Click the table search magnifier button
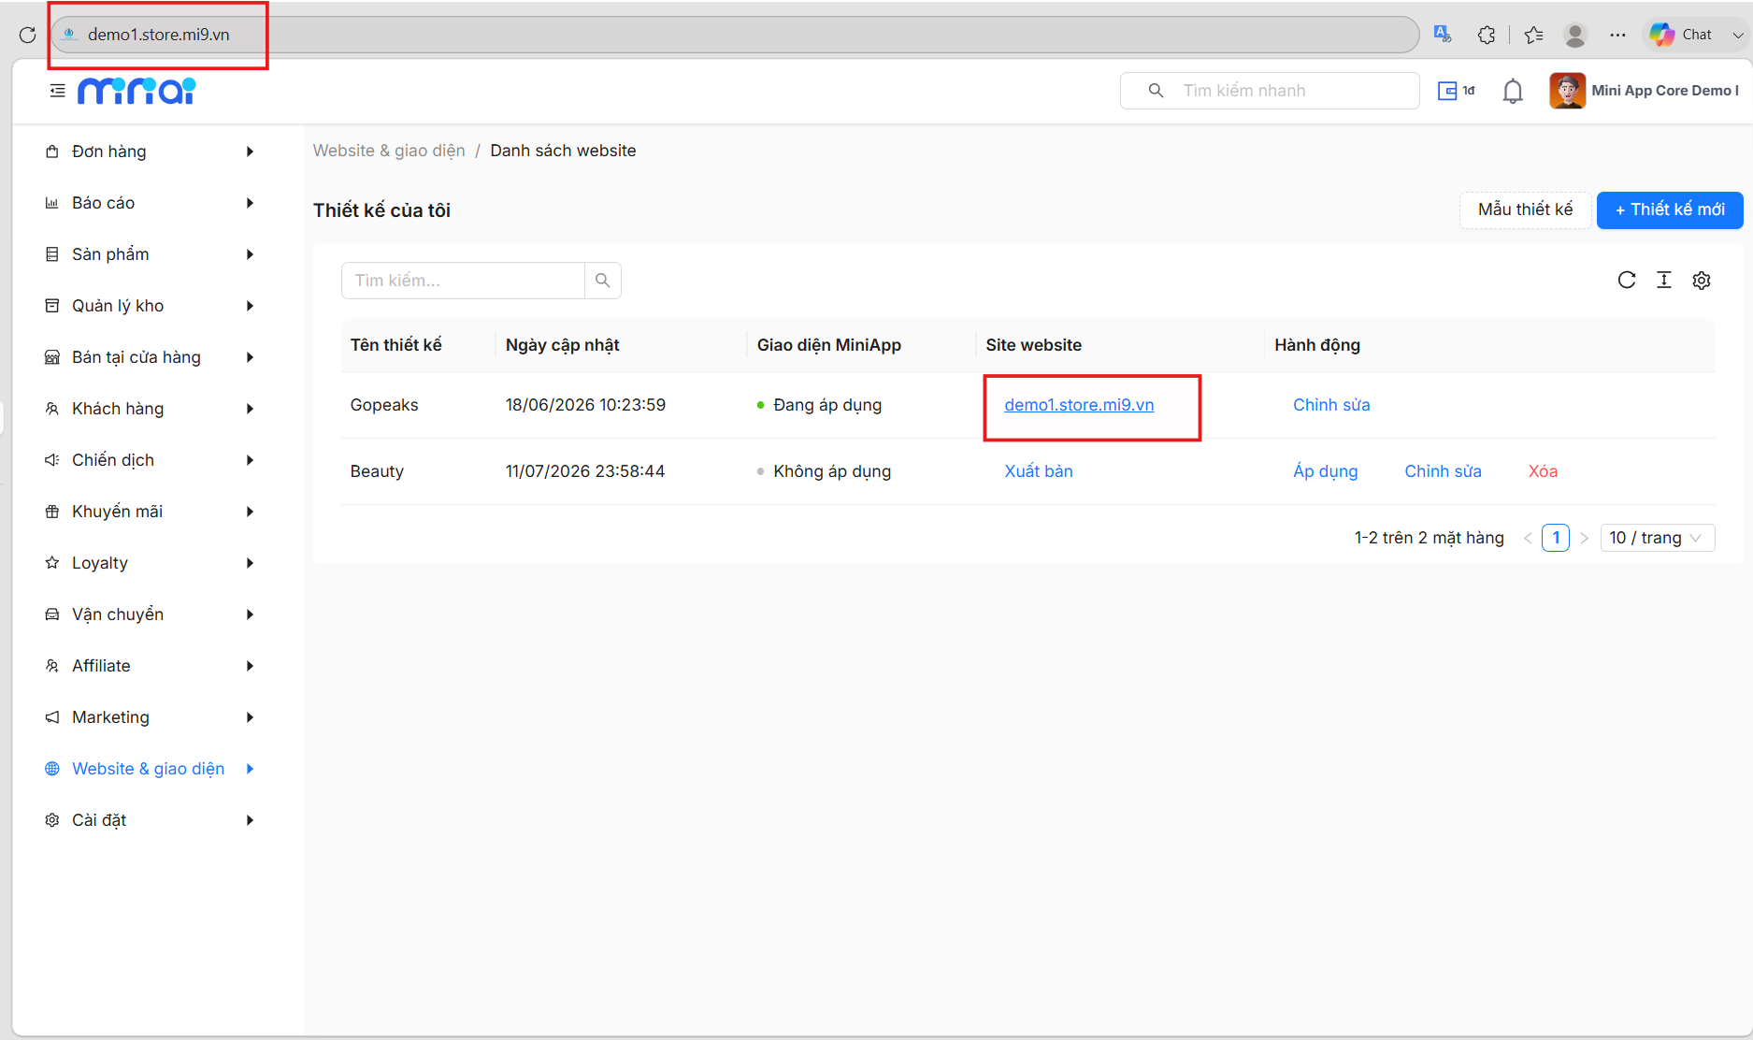 603,281
